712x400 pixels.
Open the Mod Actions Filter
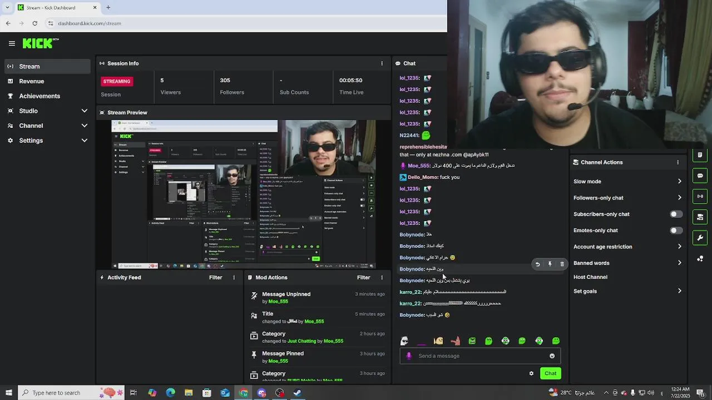[363, 277]
